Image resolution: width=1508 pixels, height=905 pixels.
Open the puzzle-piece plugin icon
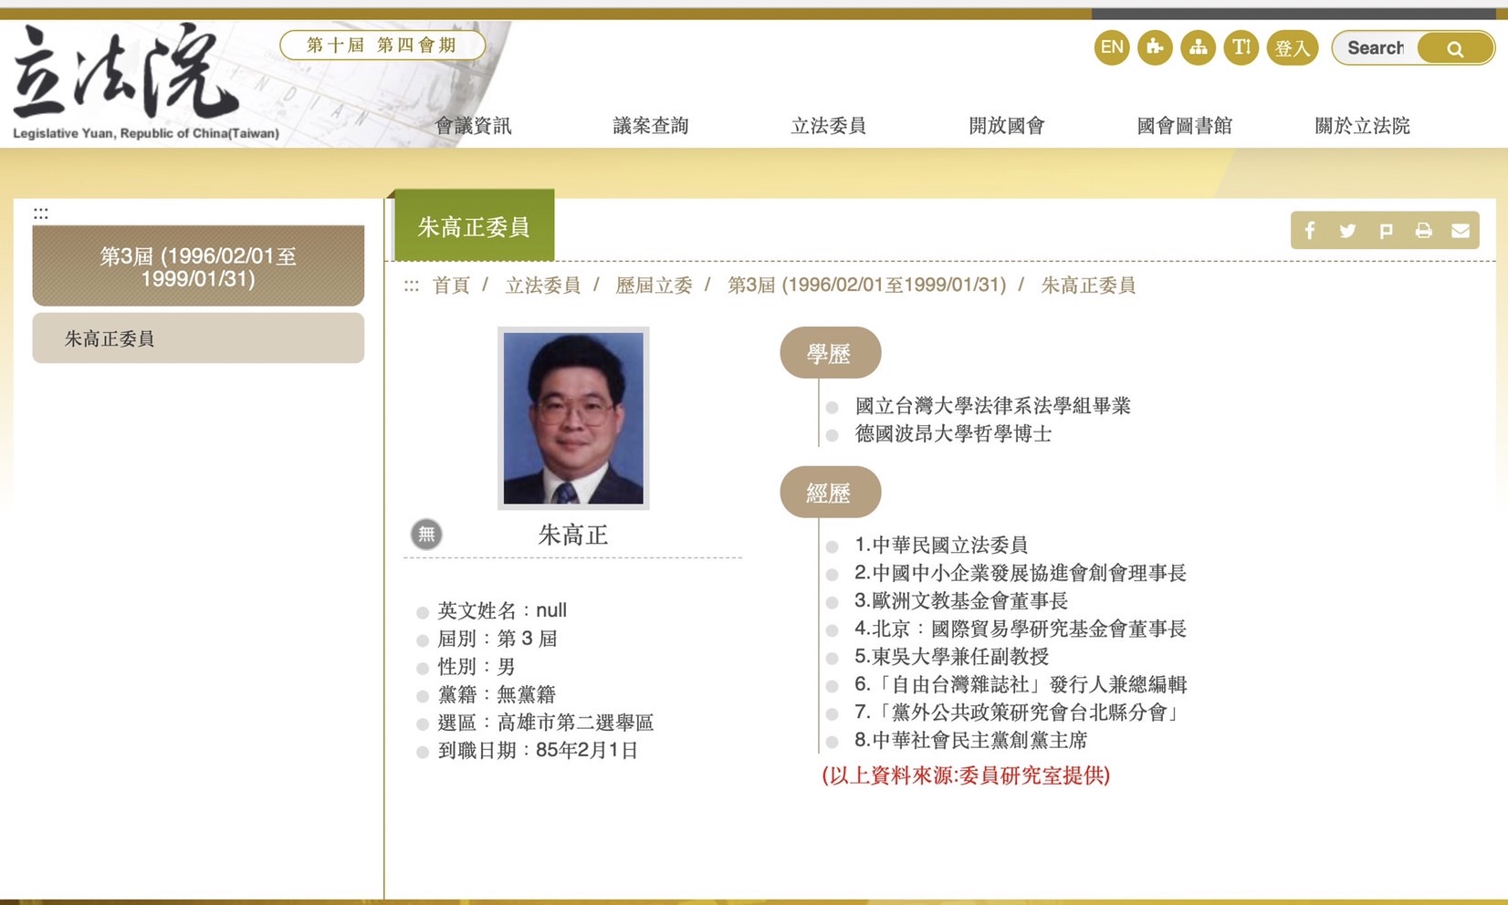[x=1155, y=47]
